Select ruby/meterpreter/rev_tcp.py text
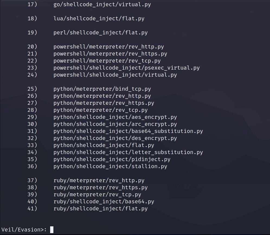The image size is (270, 235). [97, 194]
